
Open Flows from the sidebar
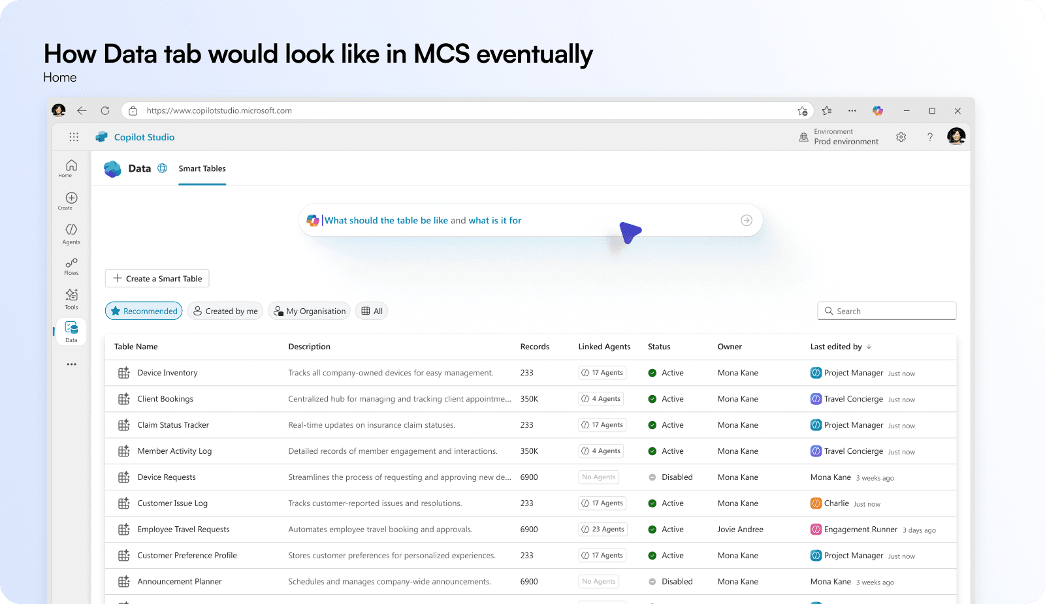click(71, 266)
